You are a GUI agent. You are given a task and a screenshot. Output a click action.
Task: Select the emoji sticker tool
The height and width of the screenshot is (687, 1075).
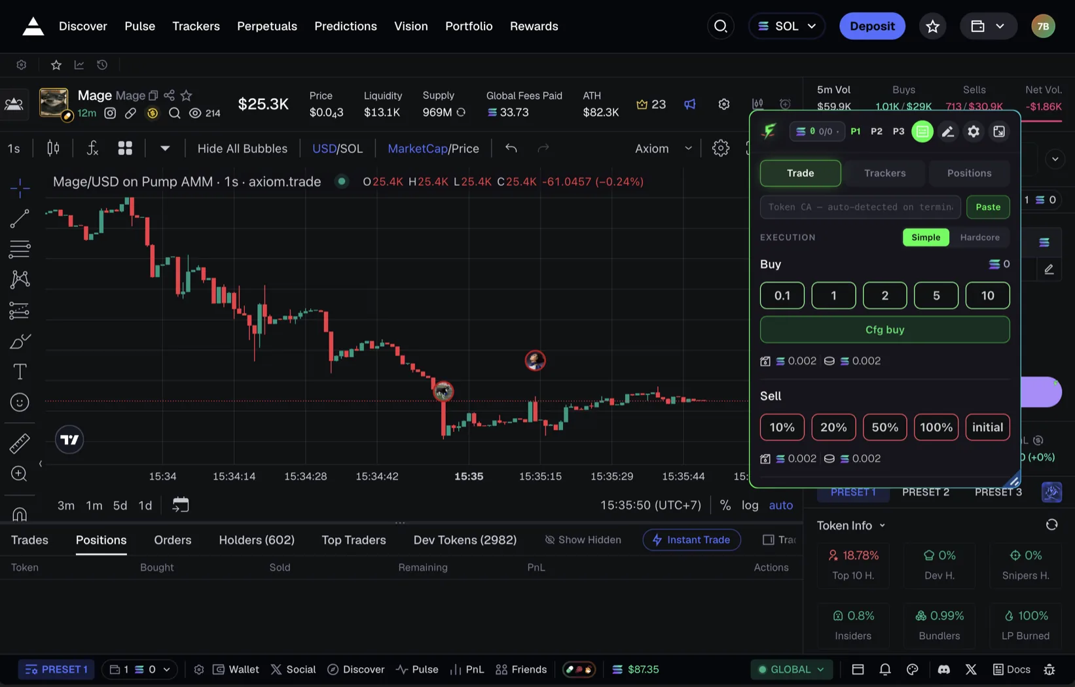20,402
